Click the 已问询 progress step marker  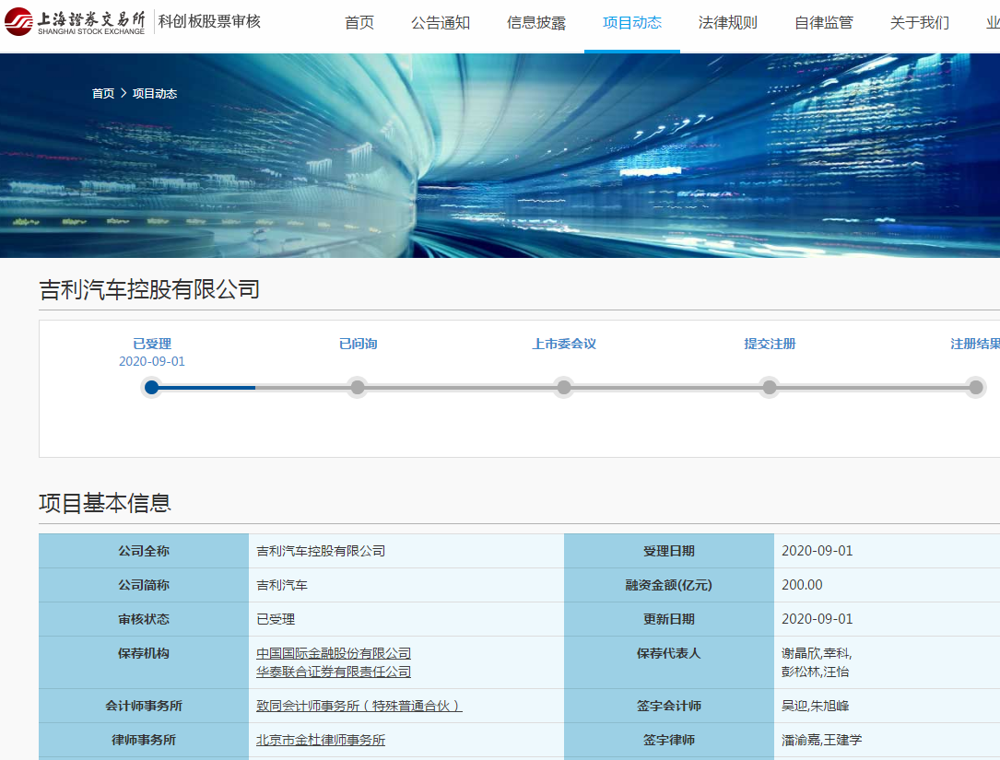click(x=358, y=387)
